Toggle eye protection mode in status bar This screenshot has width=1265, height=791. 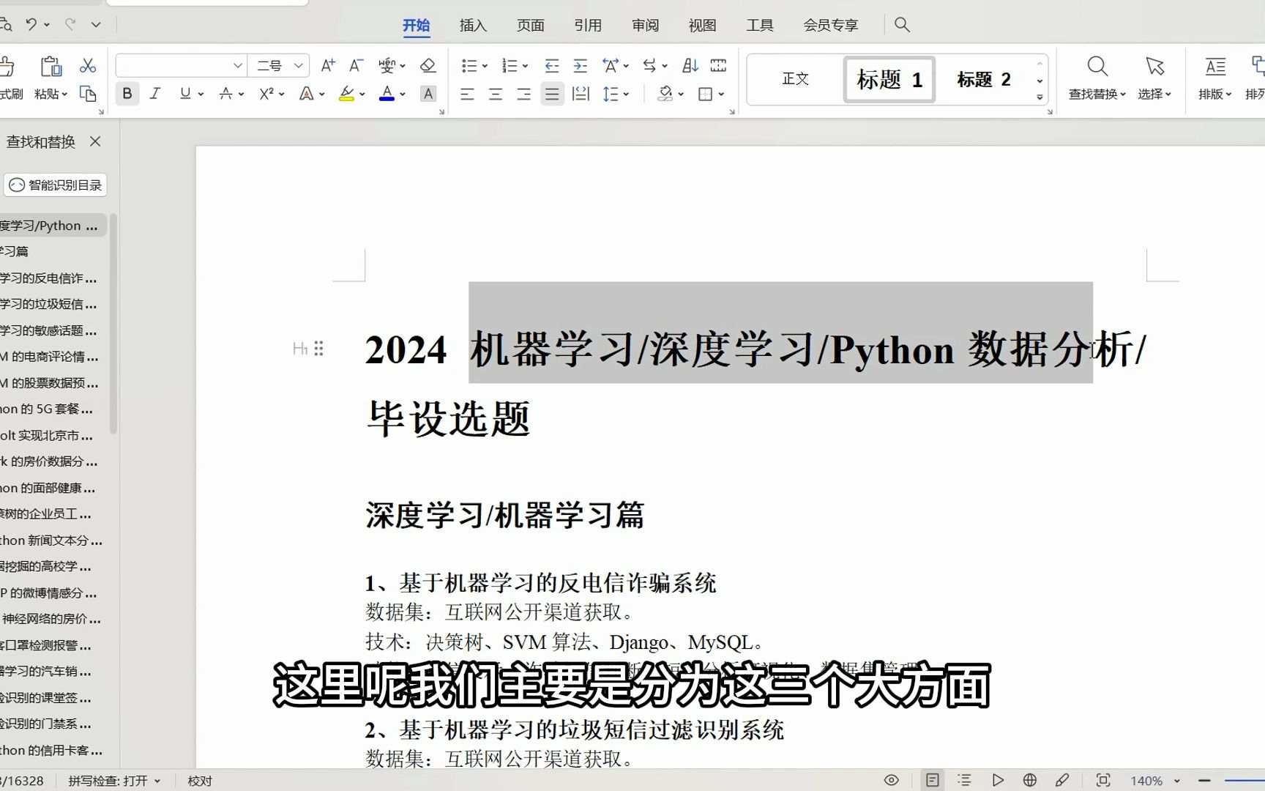click(892, 780)
